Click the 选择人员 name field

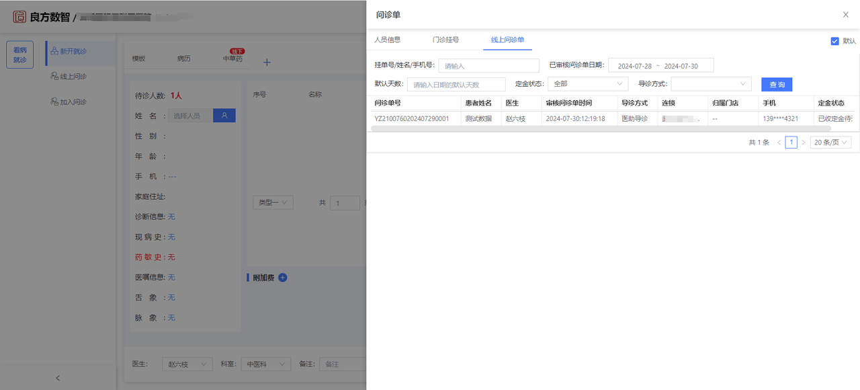[x=190, y=116]
